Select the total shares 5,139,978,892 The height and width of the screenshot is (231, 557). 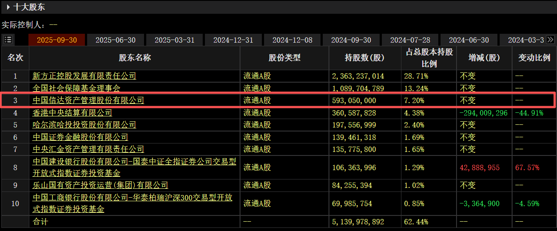point(358,221)
